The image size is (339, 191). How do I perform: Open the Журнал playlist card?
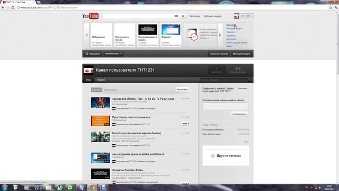(x=171, y=35)
